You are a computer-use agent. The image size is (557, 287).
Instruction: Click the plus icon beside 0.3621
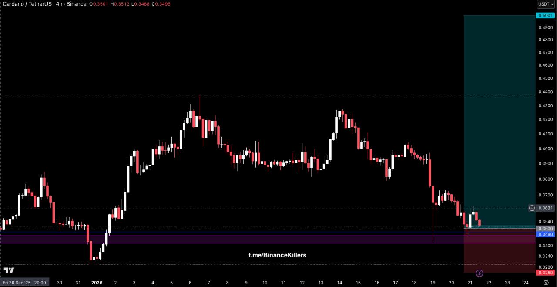pyautogui.click(x=532, y=208)
